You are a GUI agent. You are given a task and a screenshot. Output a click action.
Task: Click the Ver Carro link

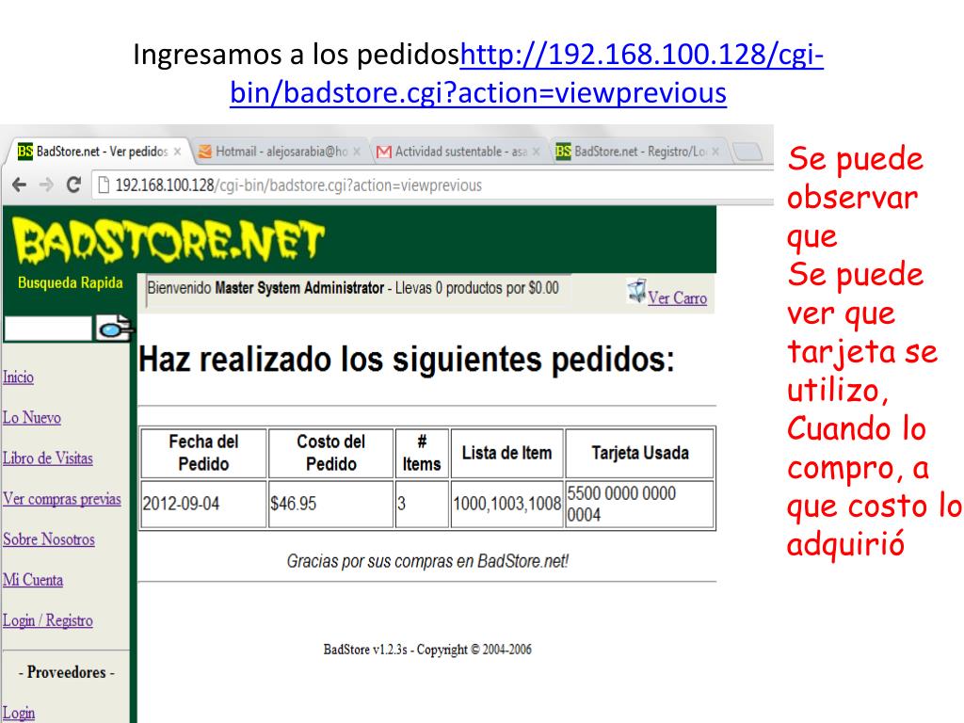(678, 298)
